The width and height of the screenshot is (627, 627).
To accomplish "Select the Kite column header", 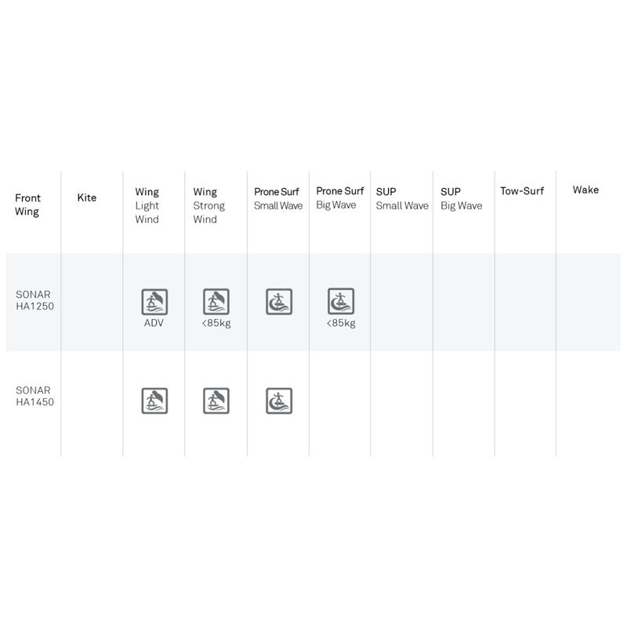I will tap(87, 198).
